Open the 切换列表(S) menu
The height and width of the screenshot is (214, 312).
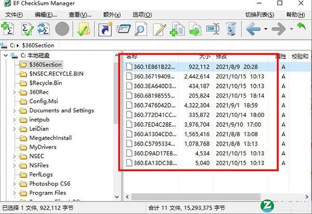(x=260, y=15)
